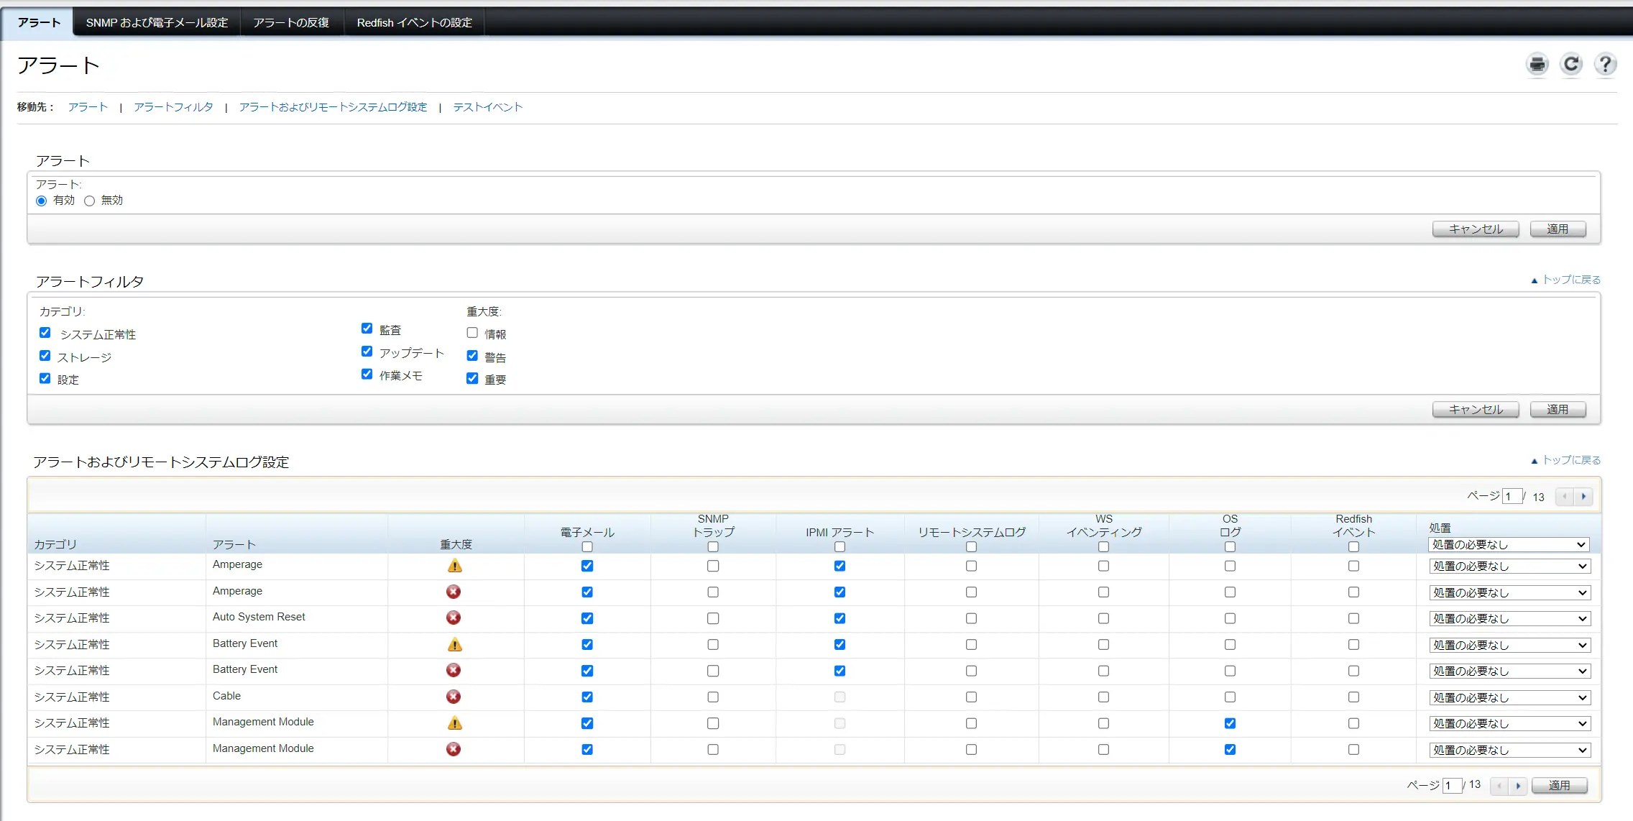Click the warning severity icon for Amperage
This screenshot has height=821, width=1633.
[455, 566]
